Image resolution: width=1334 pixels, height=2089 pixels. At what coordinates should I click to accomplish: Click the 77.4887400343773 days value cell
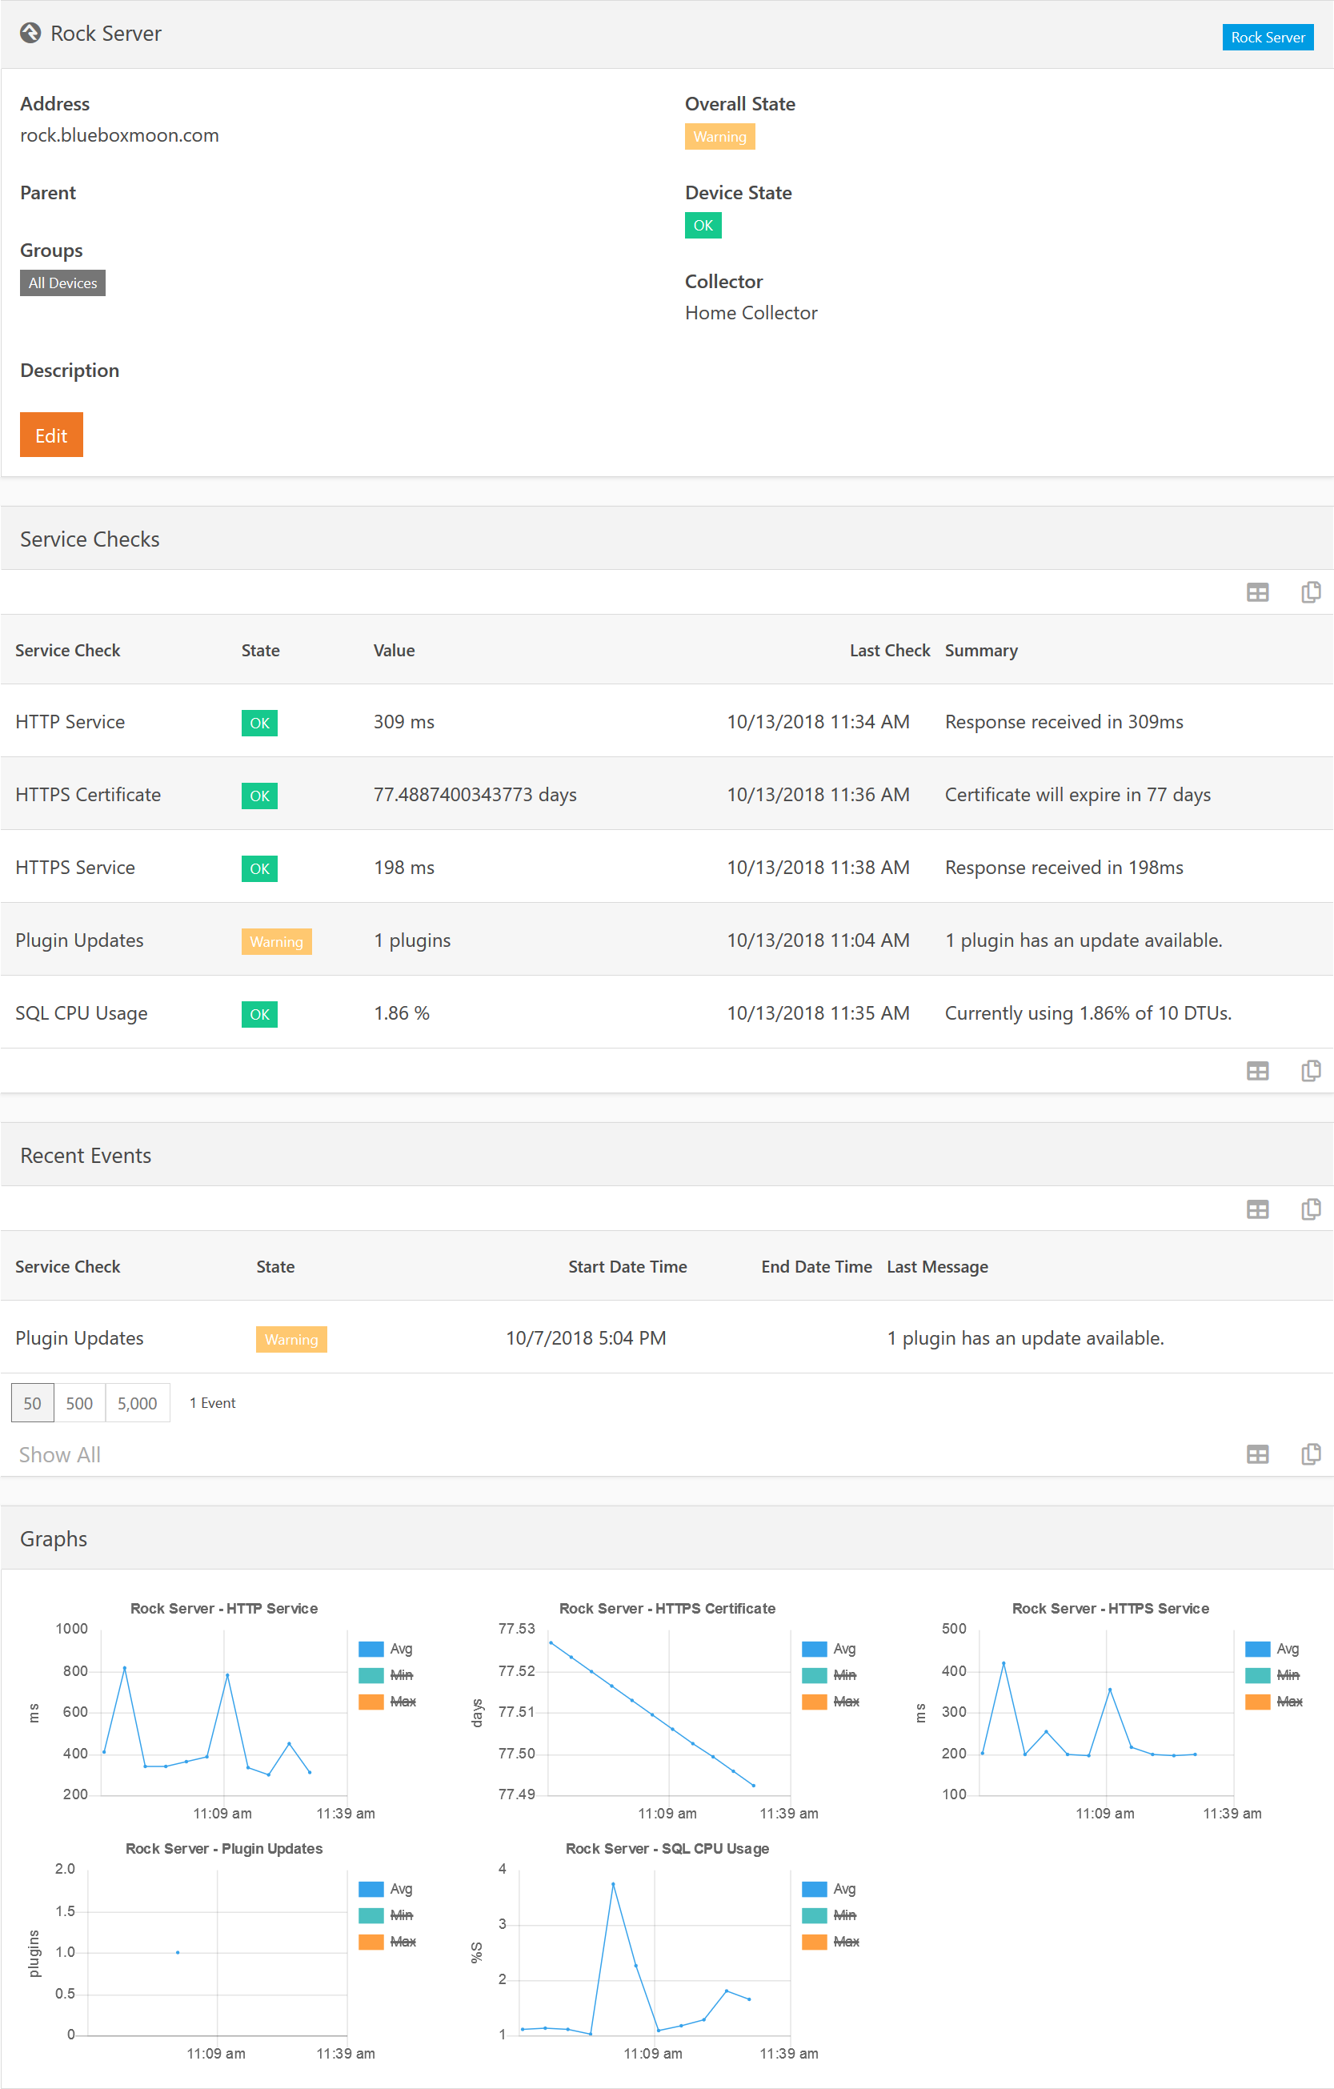point(475,795)
